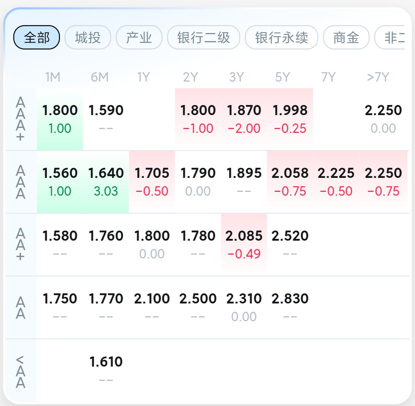Select AA+ 3Y cell valued 2.085

pos(244,245)
